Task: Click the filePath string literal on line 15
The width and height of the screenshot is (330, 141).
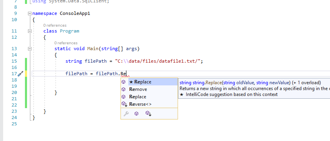Action: 158,61
